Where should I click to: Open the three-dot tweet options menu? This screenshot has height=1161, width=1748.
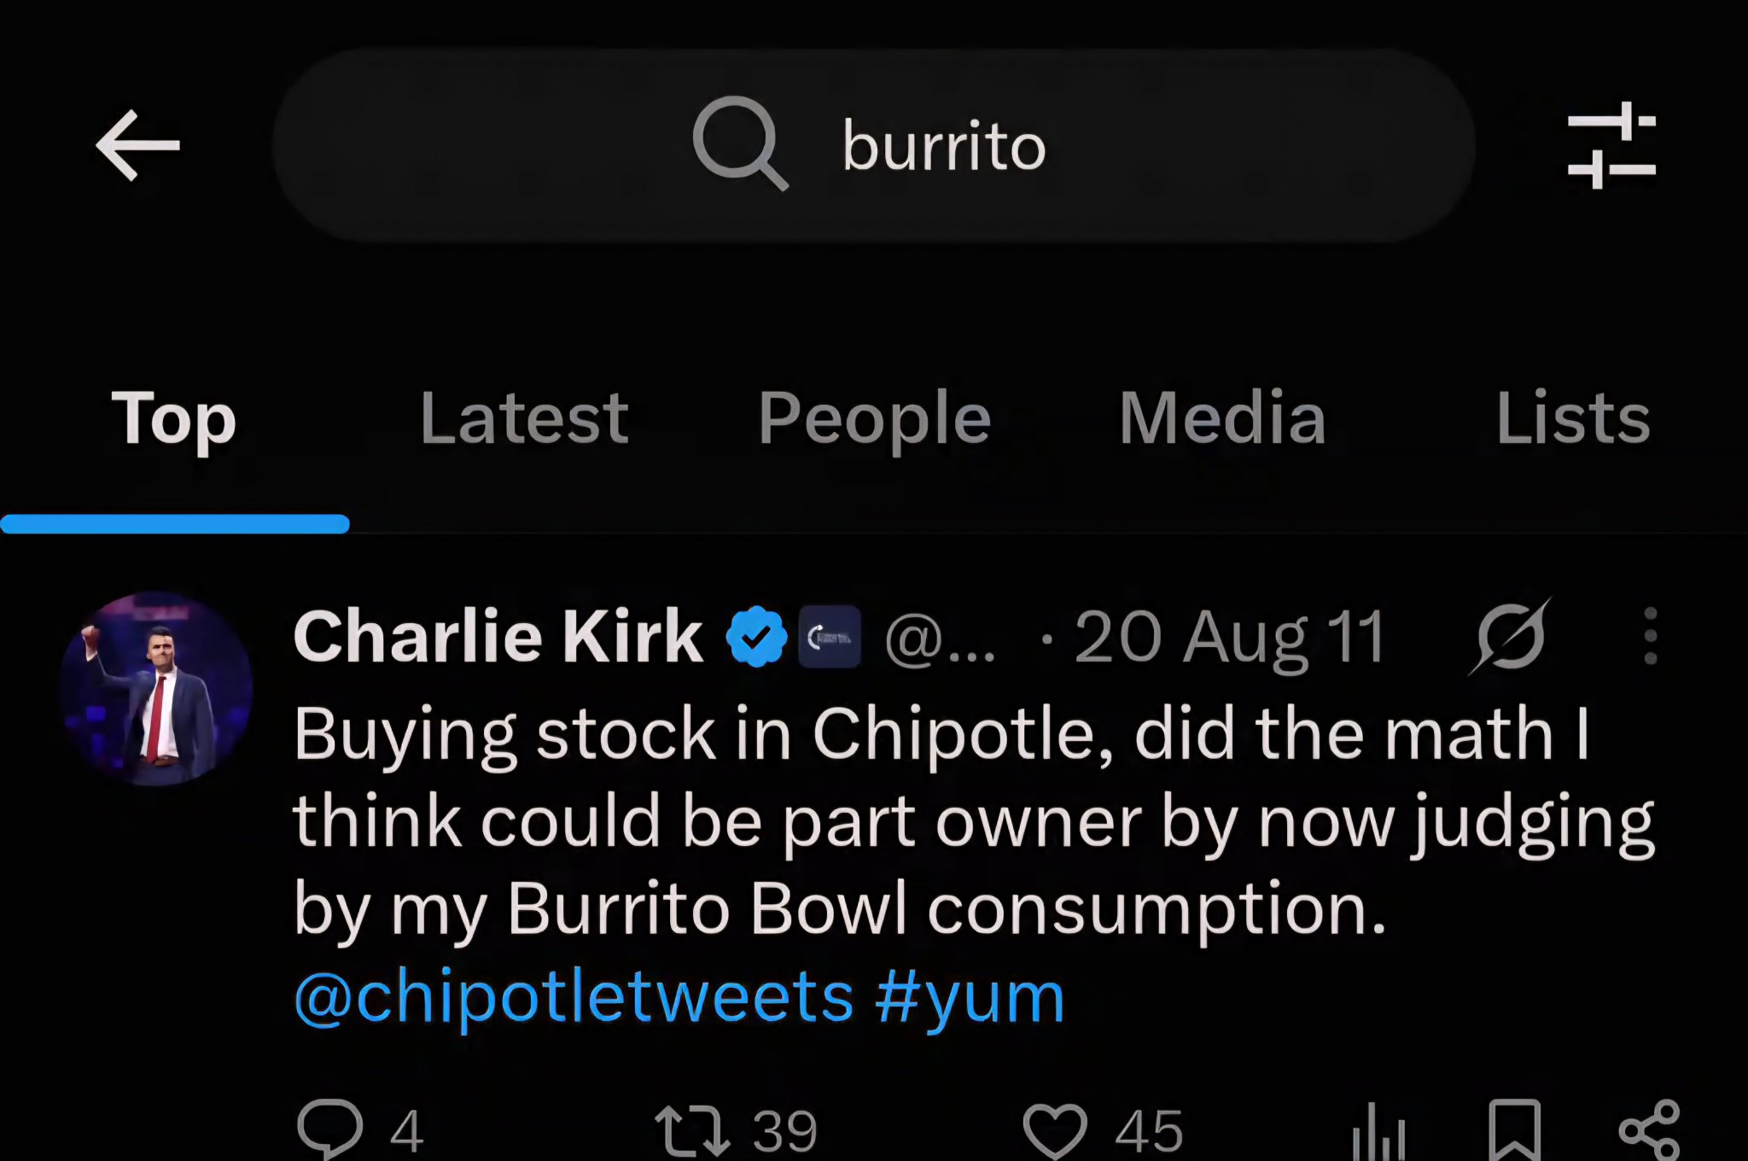click(1650, 636)
